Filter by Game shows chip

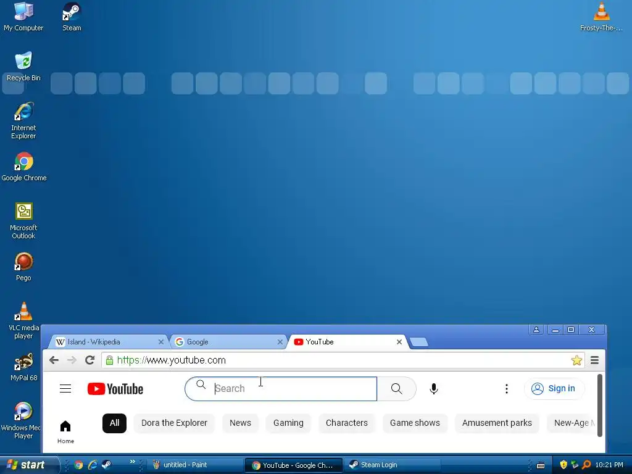tap(415, 423)
